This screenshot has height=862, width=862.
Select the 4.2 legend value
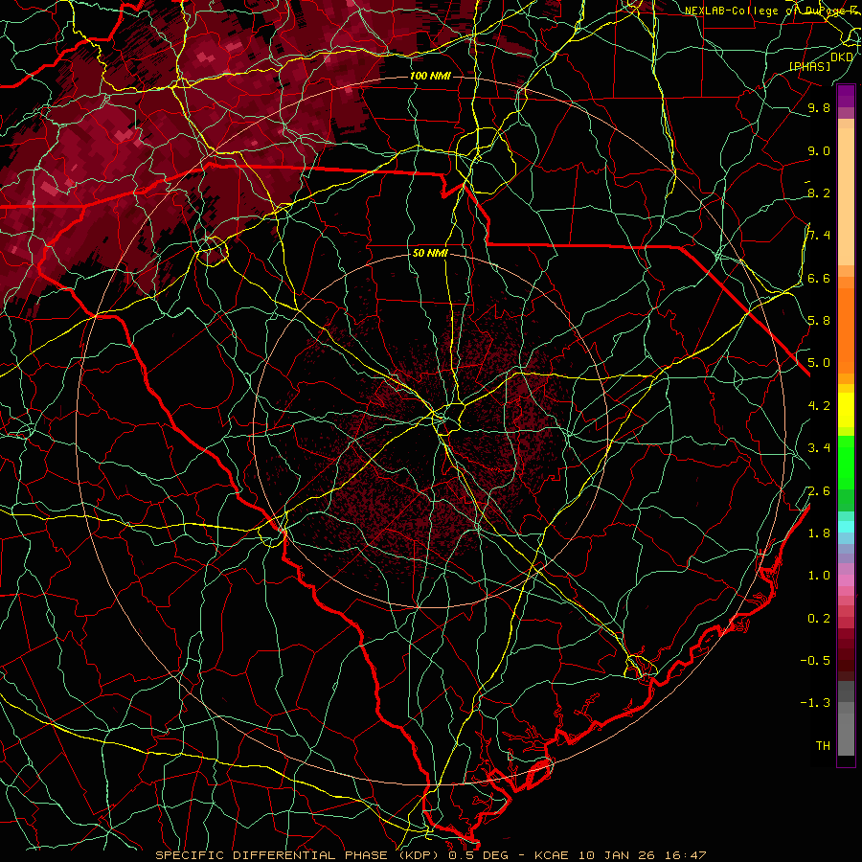(819, 406)
